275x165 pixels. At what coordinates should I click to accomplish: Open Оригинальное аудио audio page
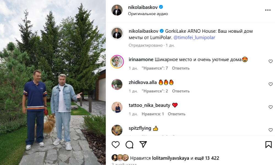pyautogui.click(x=148, y=14)
